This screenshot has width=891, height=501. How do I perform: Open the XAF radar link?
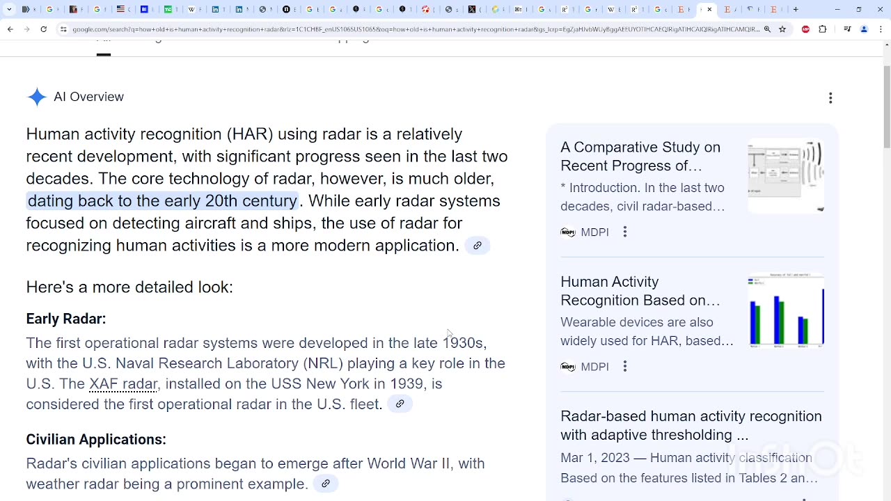(123, 384)
